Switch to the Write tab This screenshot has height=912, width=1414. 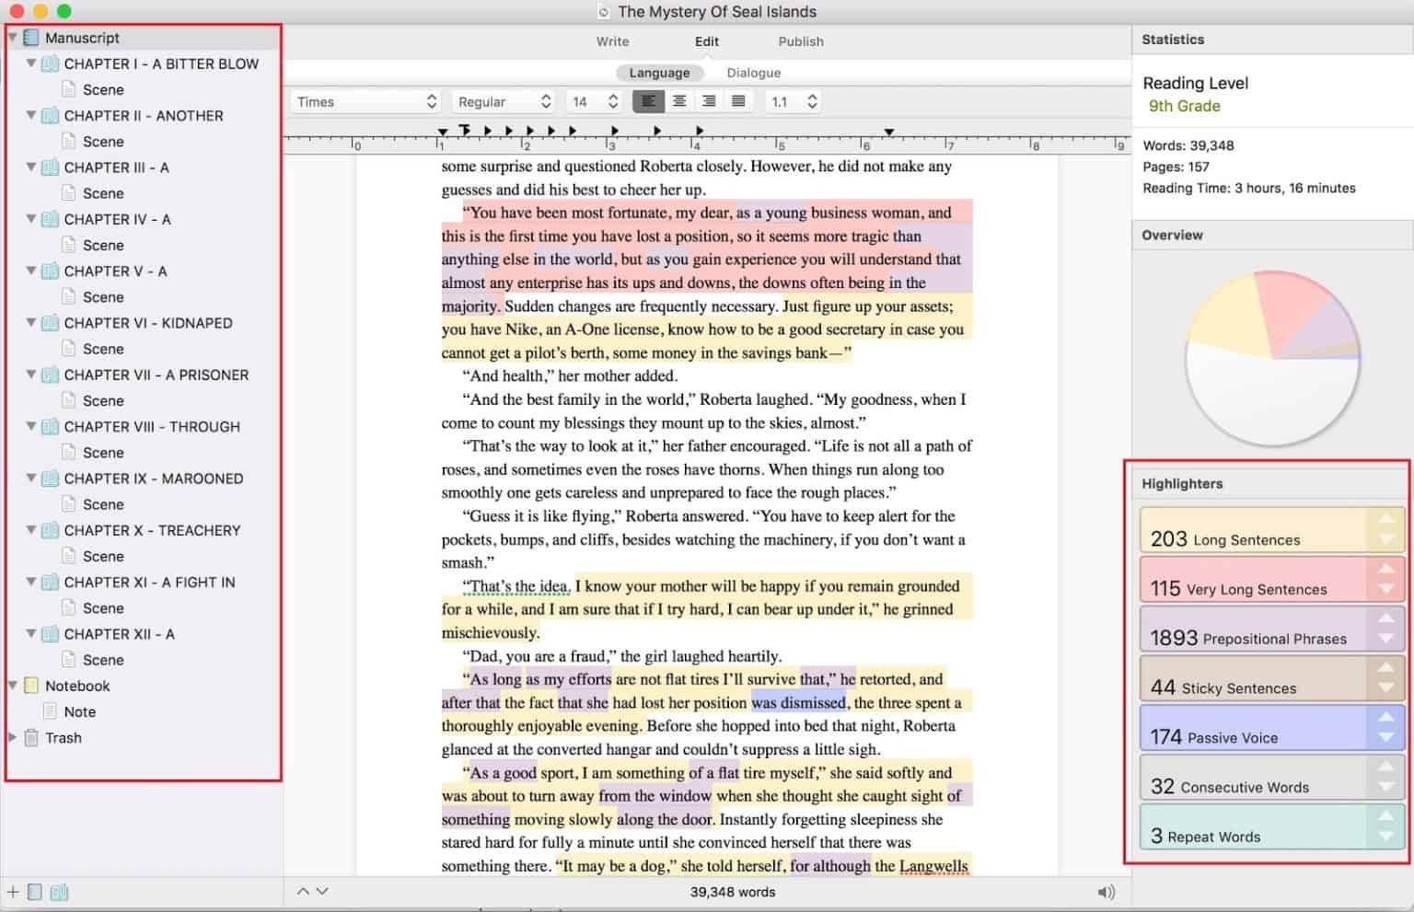611,40
